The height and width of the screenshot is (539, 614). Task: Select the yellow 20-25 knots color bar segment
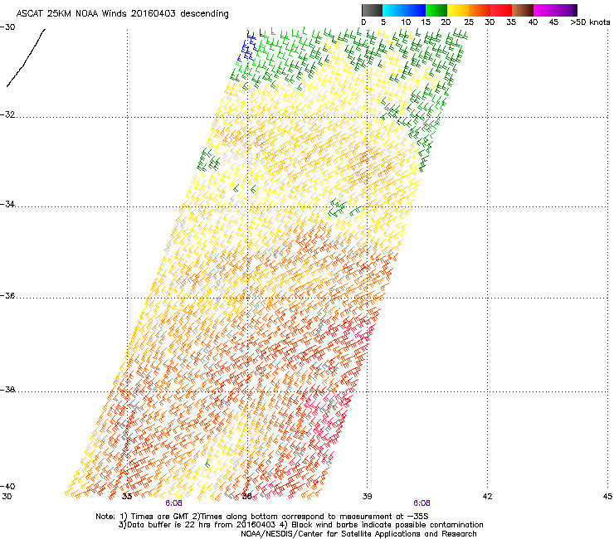(458, 10)
